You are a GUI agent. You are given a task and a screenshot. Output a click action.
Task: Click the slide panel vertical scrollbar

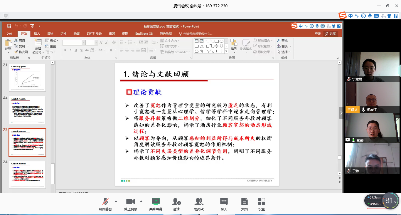(53, 173)
